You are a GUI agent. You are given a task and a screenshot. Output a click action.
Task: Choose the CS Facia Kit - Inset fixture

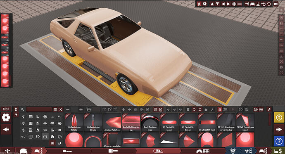pos(169,122)
